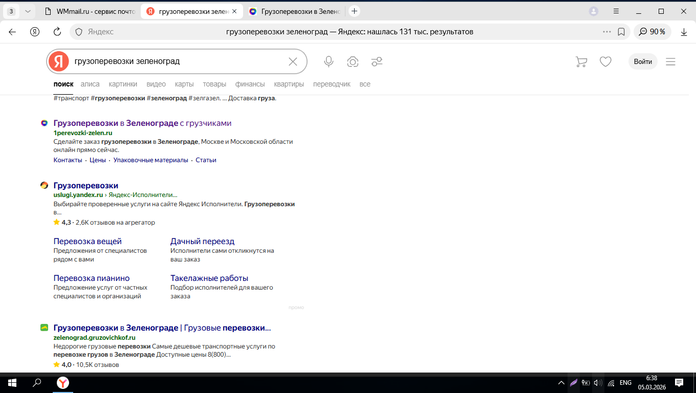Show hidden system tray icons

pos(561,383)
